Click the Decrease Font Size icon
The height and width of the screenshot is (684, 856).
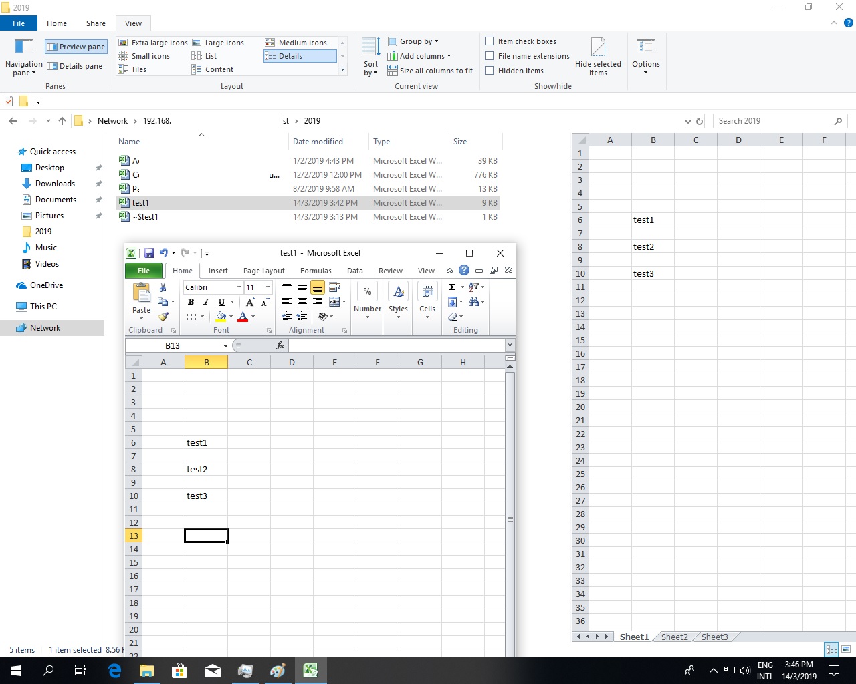click(x=265, y=302)
